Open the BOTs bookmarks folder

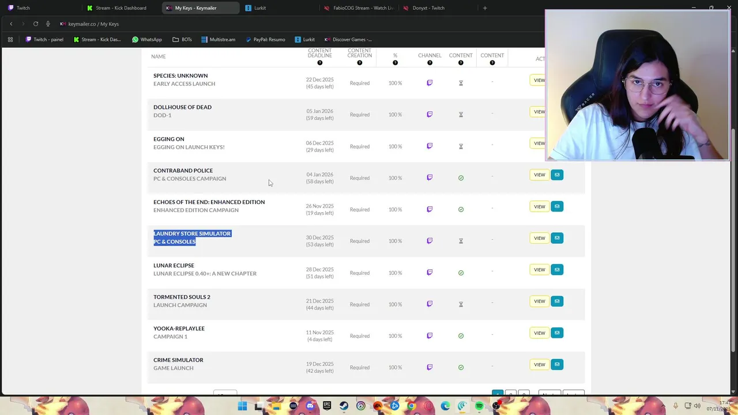(x=182, y=40)
